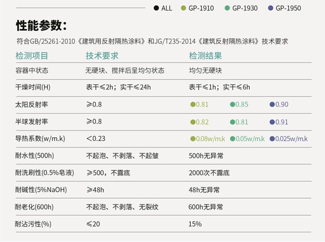Click the 性能参数 heading

[41, 26]
